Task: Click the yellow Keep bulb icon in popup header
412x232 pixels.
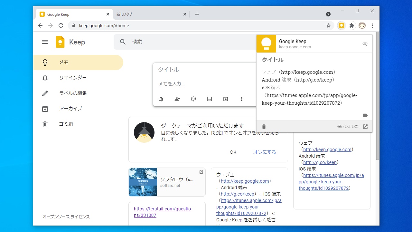Action: tap(267, 43)
